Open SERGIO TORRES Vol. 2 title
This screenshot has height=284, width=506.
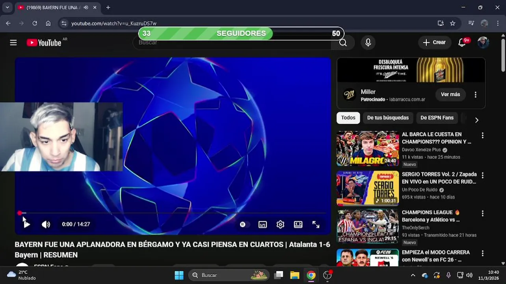pyautogui.click(x=439, y=178)
